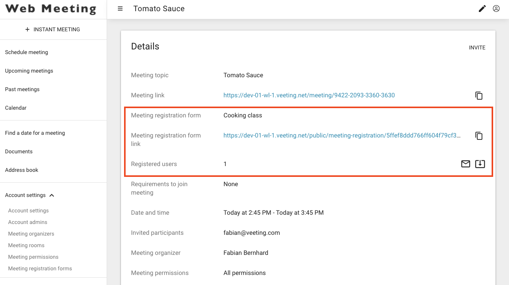Image resolution: width=509 pixels, height=285 pixels.
Task: Open Meeting rooms
Action: tap(26, 245)
